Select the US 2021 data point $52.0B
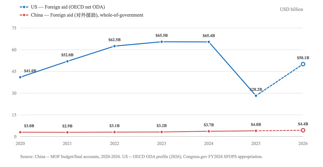Image resolution: width=323 pixels, height=167 pixels. point(67,61)
